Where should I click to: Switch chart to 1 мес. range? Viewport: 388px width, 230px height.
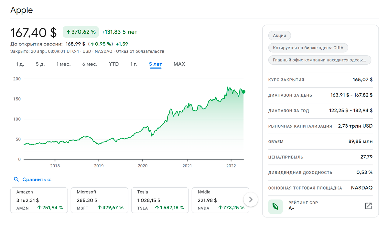point(63,64)
